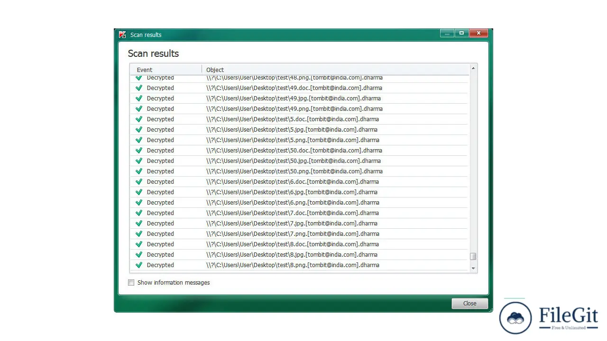Click green checkmark beside 49.png row
The image size is (607, 341).
(x=139, y=108)
